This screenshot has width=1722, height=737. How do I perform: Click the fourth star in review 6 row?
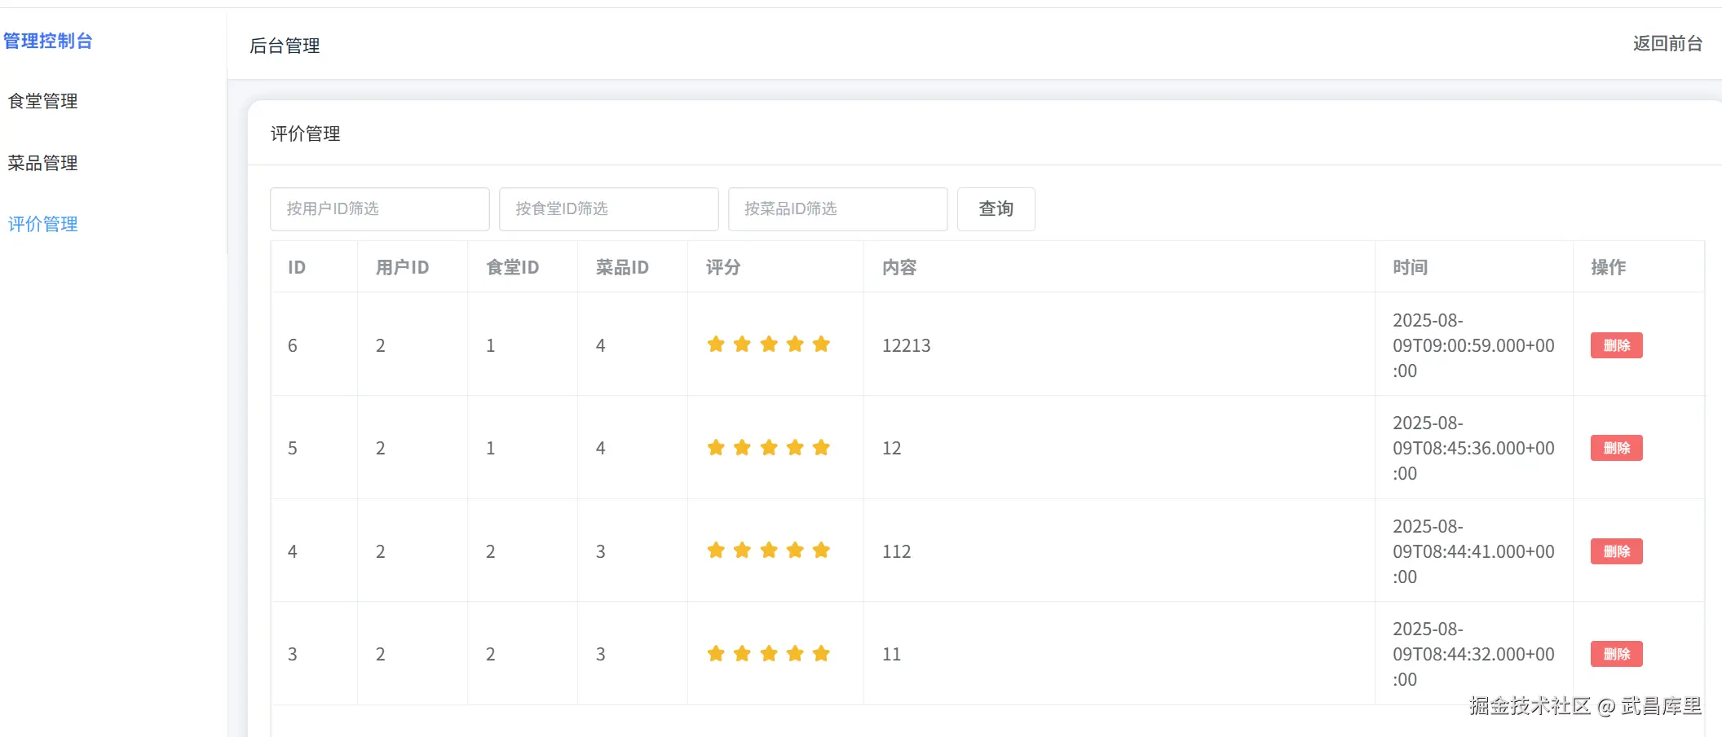point(795,344)
